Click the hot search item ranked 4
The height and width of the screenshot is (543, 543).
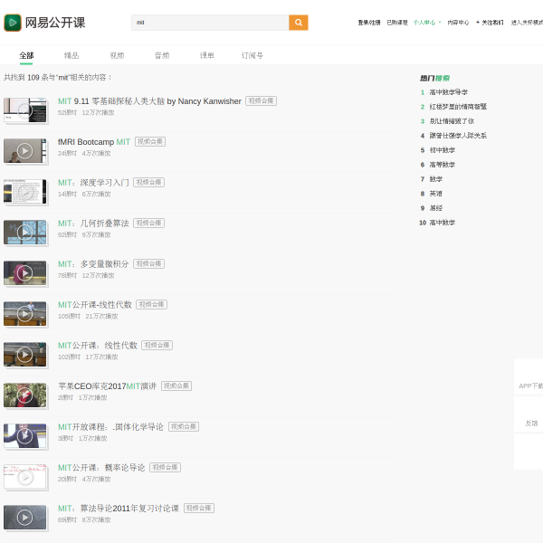tap(458, 136)
